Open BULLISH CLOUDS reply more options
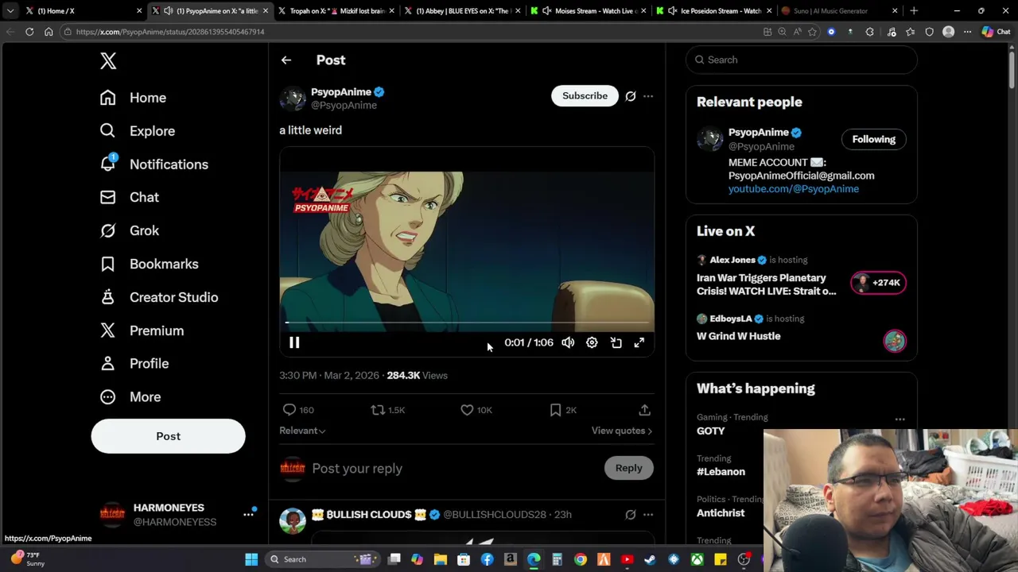The height and width of the screenshot is (572, 1018). [x=648, y=515]
